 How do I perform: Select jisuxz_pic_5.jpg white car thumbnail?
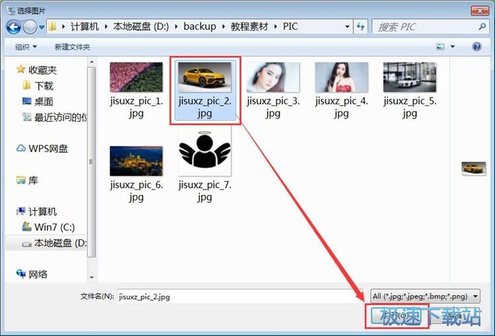coord(410,77)
